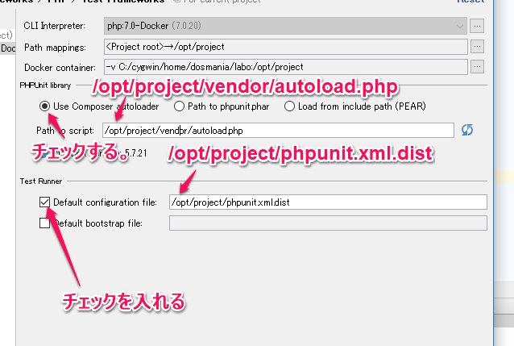Select the highlighted Doc... item in left list

coord(6,48)
